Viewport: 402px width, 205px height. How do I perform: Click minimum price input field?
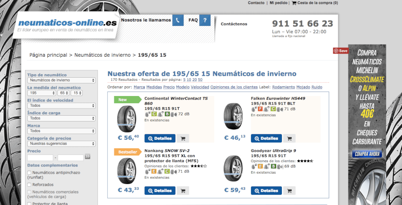point(40,158)
